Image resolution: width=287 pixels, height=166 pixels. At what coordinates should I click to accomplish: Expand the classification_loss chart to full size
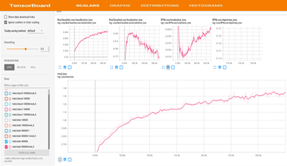(60, 67)
